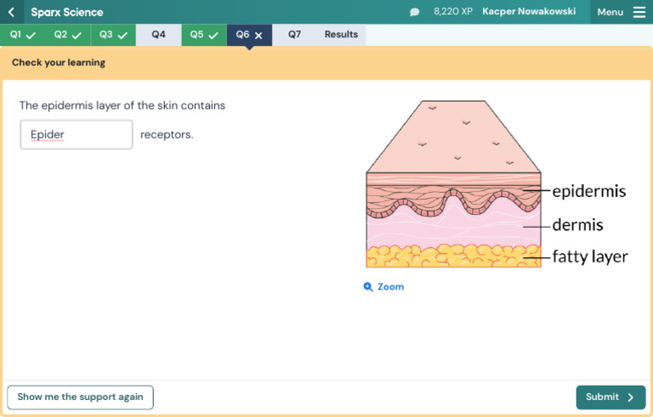Select the Q6 tab
The height and width of the screenshot is (417, 653).
[x=249, y=35]
